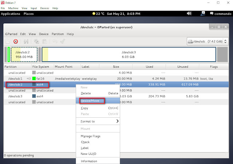Select Check in the context menu

click(x=98, y=142)
